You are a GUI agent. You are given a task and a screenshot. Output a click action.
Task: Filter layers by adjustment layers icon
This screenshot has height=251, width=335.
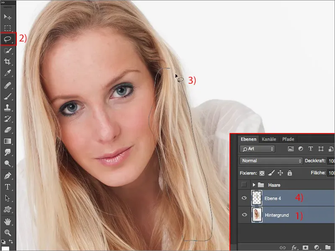tap(301, 149)
